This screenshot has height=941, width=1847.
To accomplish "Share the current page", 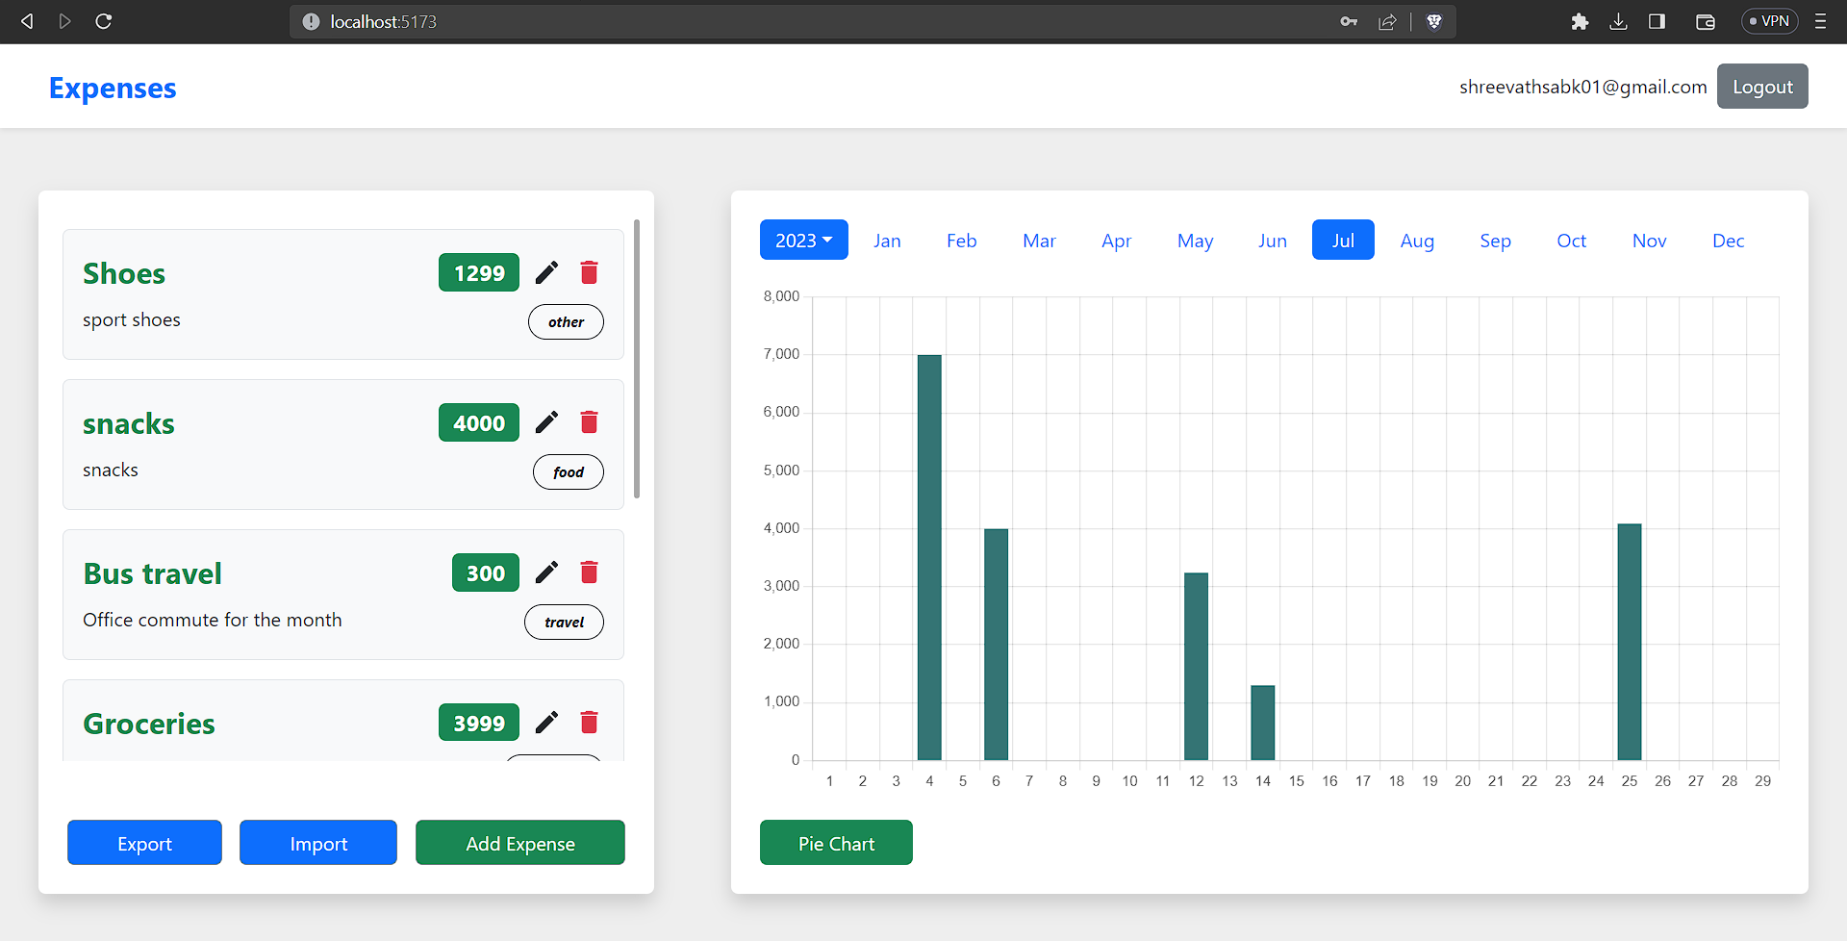I will 1388,21.
